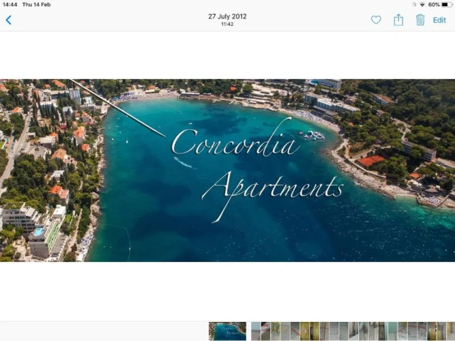Image resolution: width=455 pixels, height=341 pixels.
Task: Tap Edit to modify the photo
Action: tap(439, 20)
